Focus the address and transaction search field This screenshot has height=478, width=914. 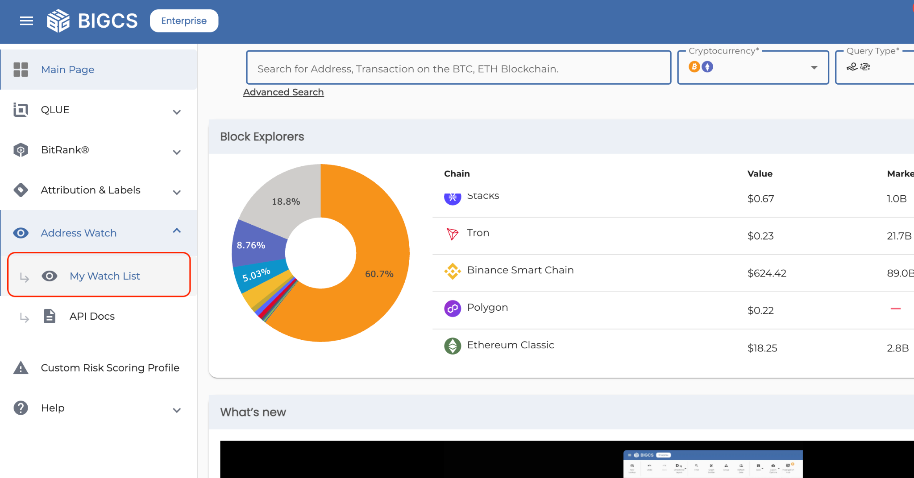coord(458,67)
